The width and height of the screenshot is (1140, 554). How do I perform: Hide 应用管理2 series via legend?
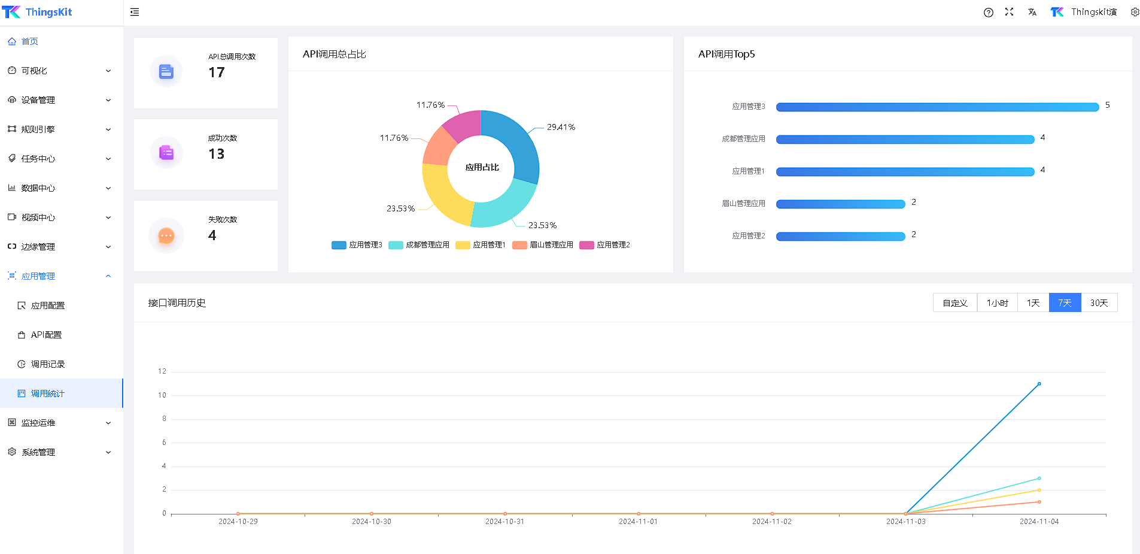pos(604,245)
